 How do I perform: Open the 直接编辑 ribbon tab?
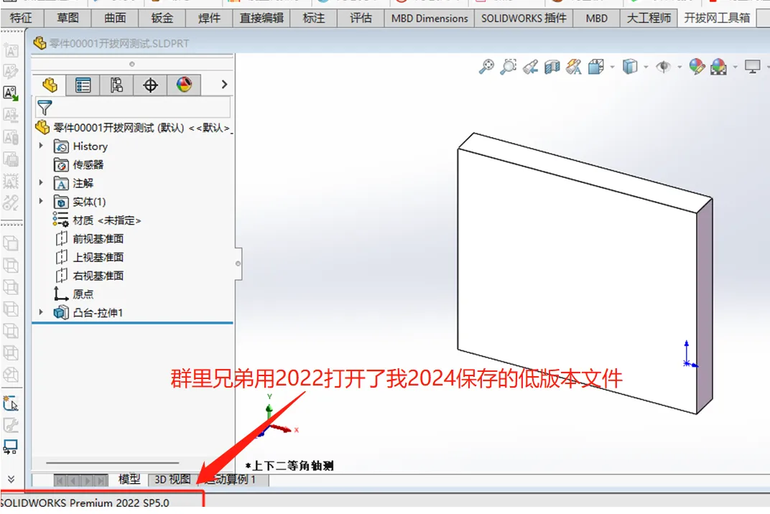(261, 18)
